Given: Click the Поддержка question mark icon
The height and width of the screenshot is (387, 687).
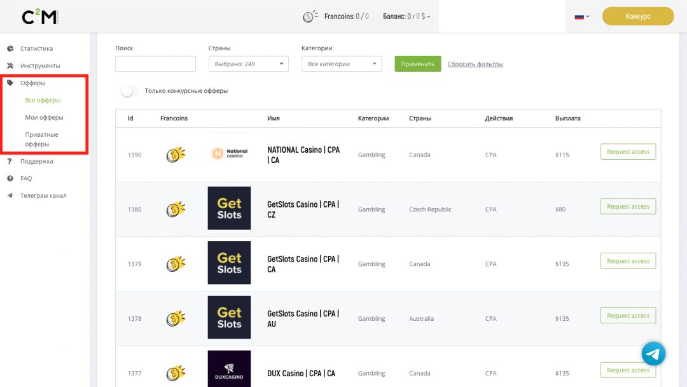Looking at the screenshot, I should (10, 161).
